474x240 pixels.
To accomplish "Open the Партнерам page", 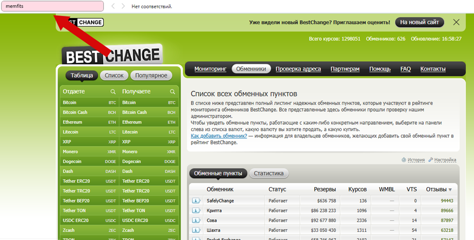I will [x=345, y=69].
